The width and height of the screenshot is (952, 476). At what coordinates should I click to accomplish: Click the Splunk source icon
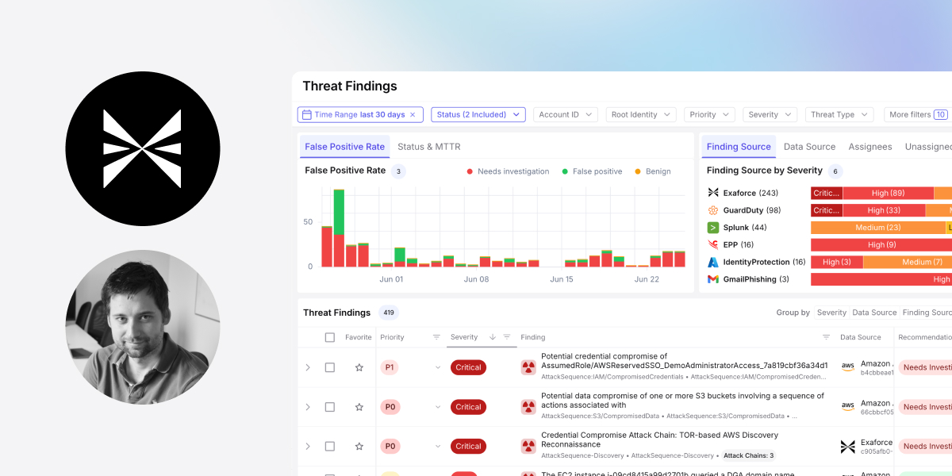(713, 228)
